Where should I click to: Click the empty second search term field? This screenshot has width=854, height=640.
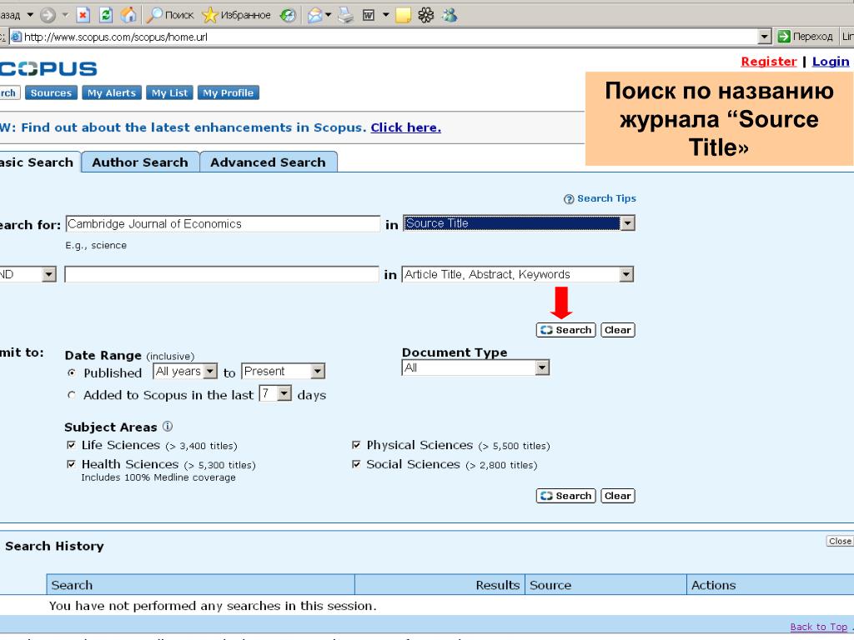222,274
